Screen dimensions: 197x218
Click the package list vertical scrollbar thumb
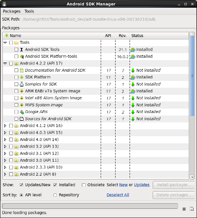(192, 76)
